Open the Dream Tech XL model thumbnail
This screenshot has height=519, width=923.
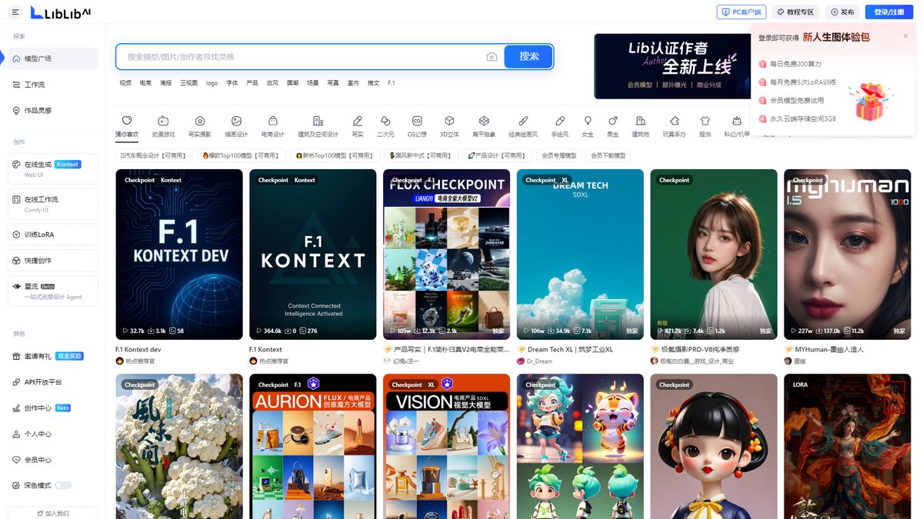coord(580,255)
